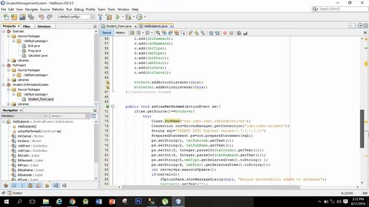Select Student_Form.java in Projects tree

point(41,99)
